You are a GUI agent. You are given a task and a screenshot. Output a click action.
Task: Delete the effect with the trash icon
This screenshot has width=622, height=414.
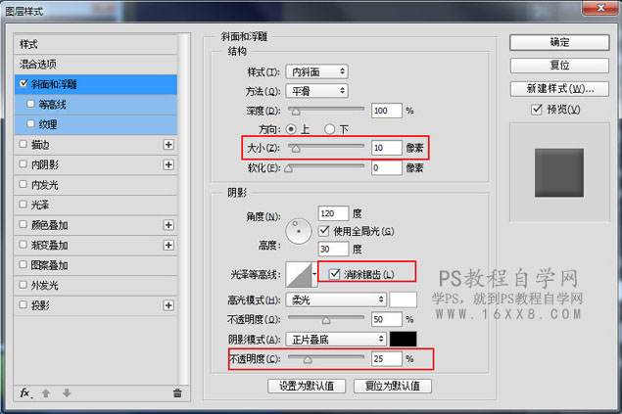coord(177,393)
